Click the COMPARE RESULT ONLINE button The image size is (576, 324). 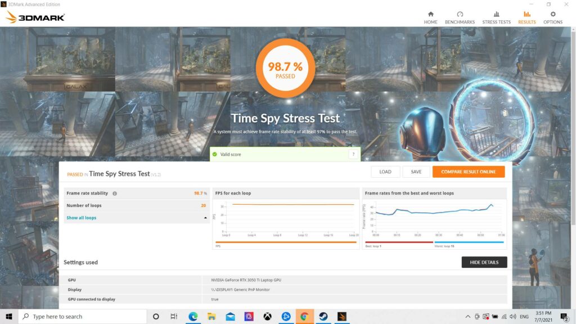(469, 171)
